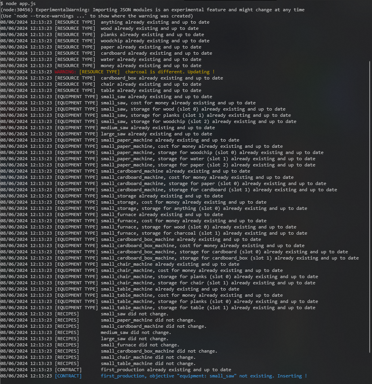Screen dimensions: 372x384
Task: Click 'medium_saw already existing' equipment line
Action: pos(107,128)
